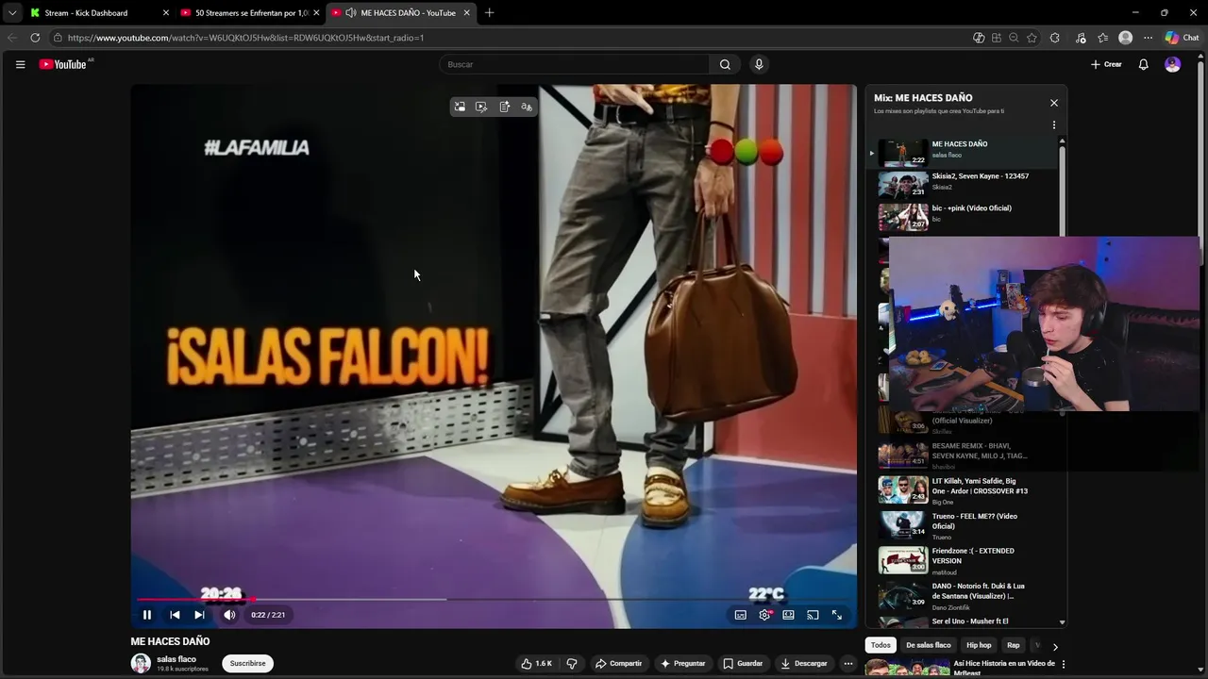Click the translate icon on video overlay

click(527, 107)
